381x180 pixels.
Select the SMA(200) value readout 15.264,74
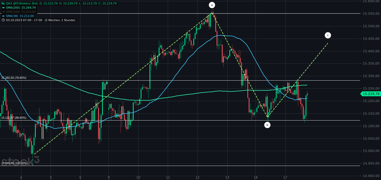pos(29,8)
